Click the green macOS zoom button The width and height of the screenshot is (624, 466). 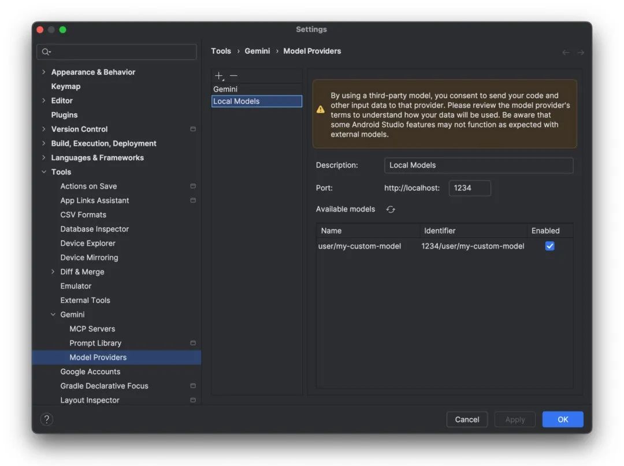[x=62, y=29]
